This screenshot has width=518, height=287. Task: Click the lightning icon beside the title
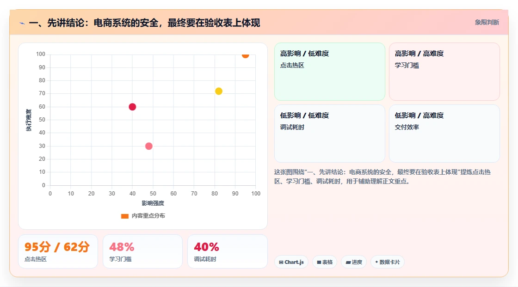pyautogui.click(x=22, y=23)
